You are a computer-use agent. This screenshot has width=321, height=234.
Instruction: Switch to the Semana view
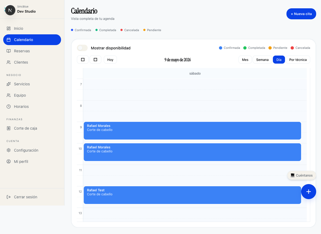[x=262, y=60]
